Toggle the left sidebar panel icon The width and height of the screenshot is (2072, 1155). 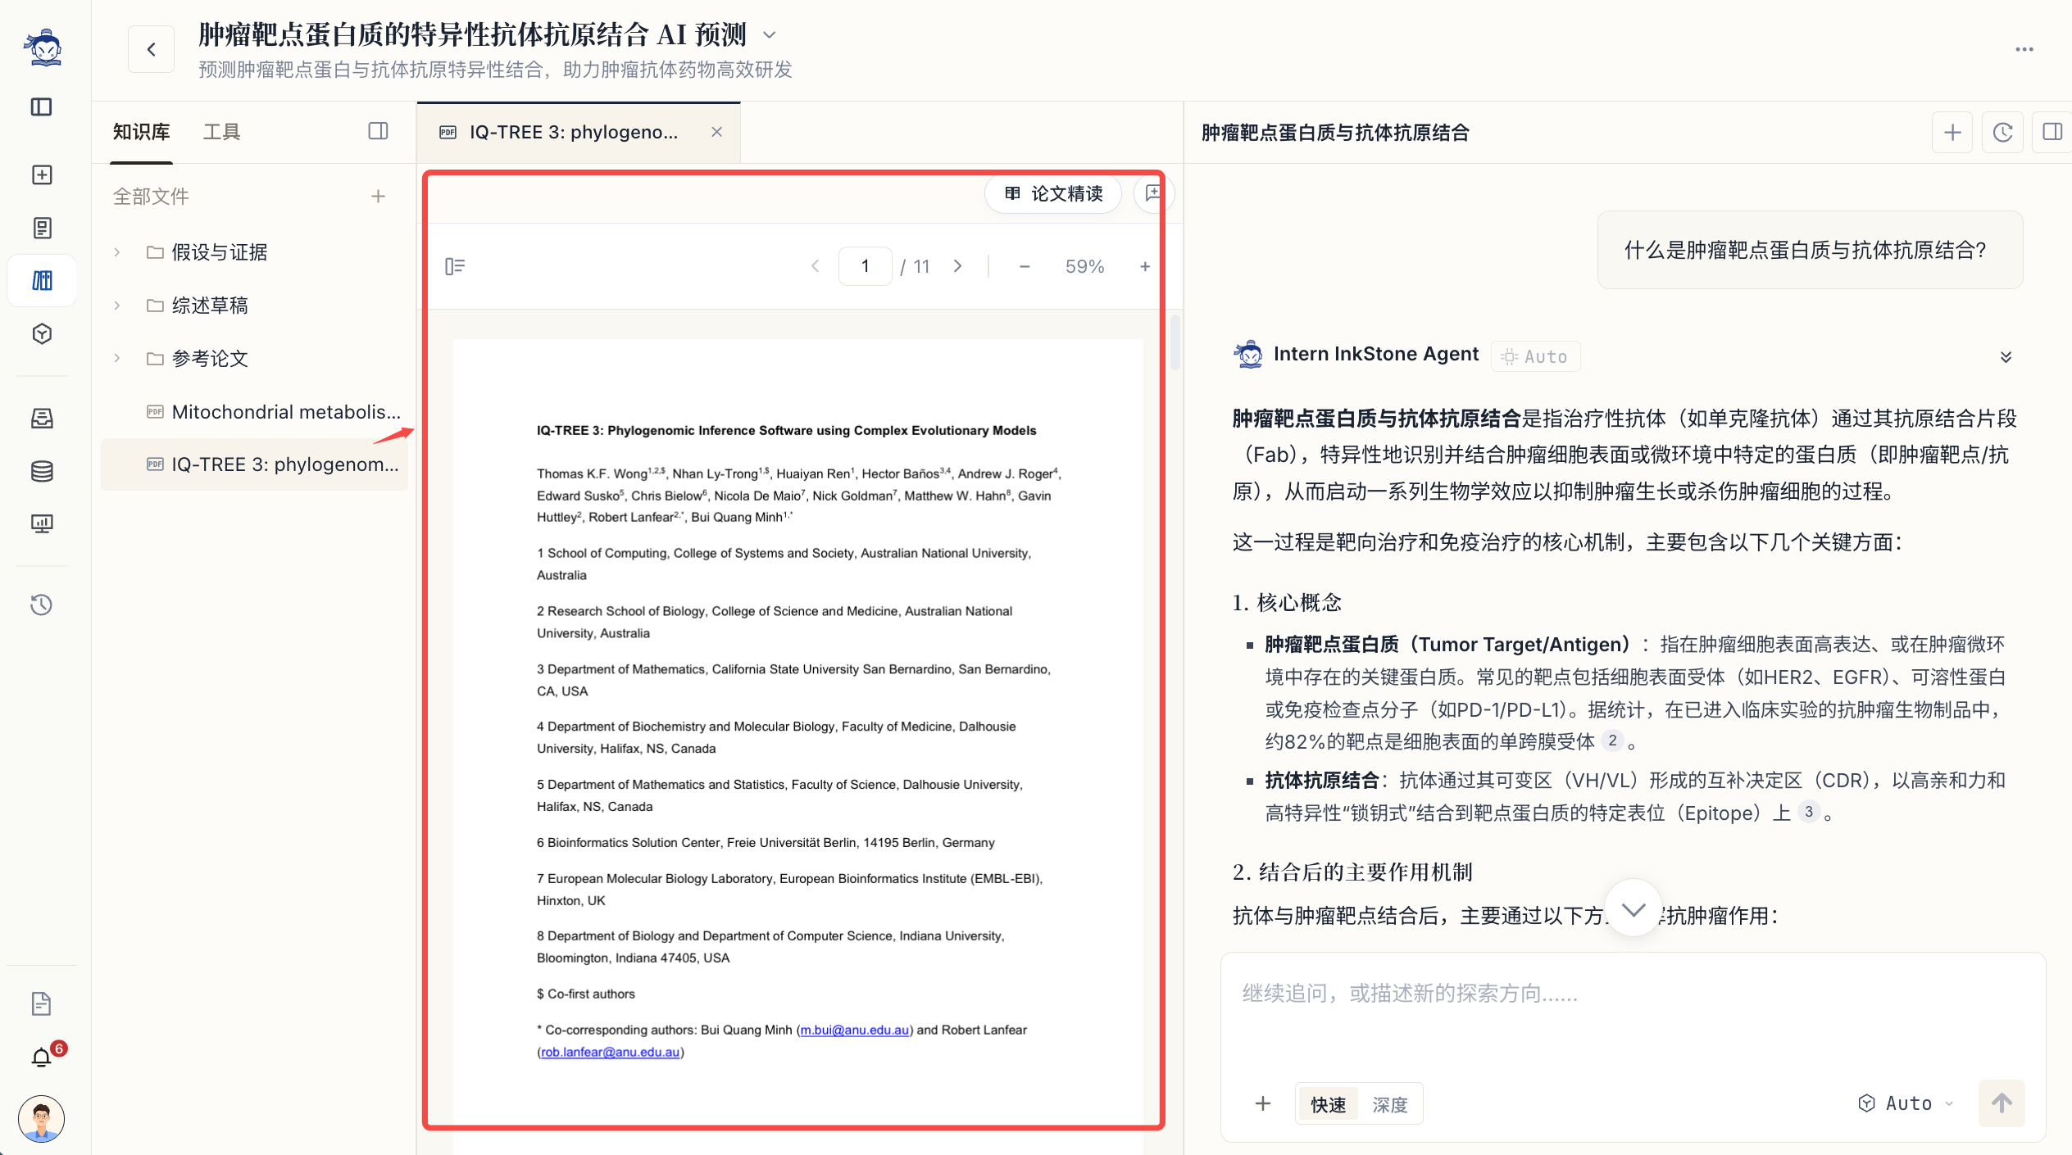click(42, 107)
